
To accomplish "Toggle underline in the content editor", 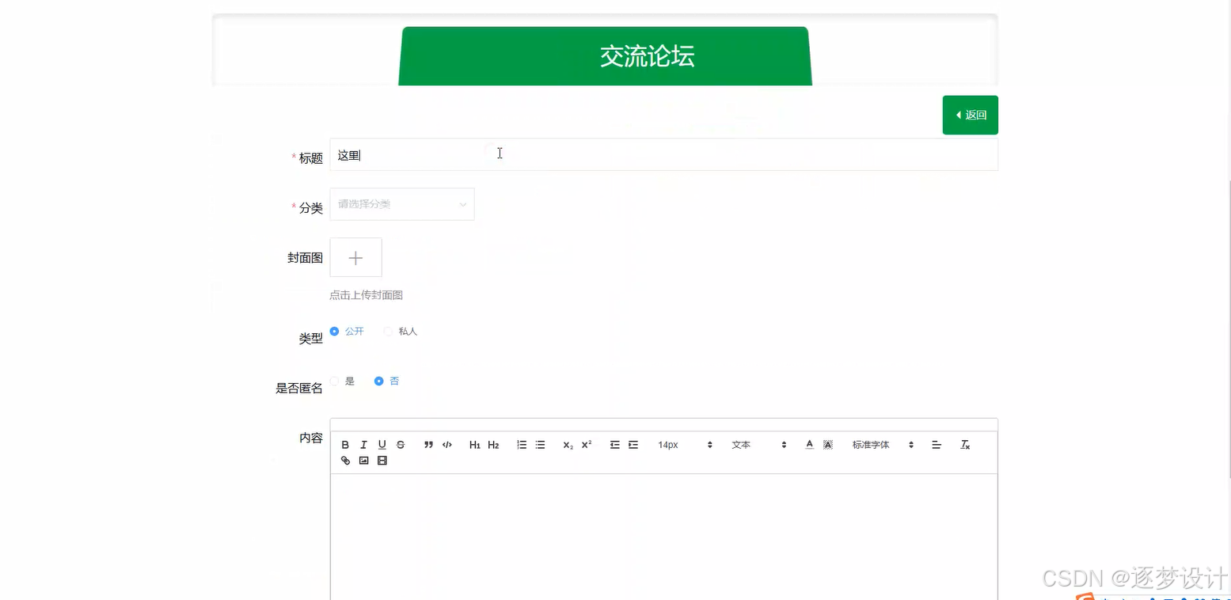I will pos(382,444).
